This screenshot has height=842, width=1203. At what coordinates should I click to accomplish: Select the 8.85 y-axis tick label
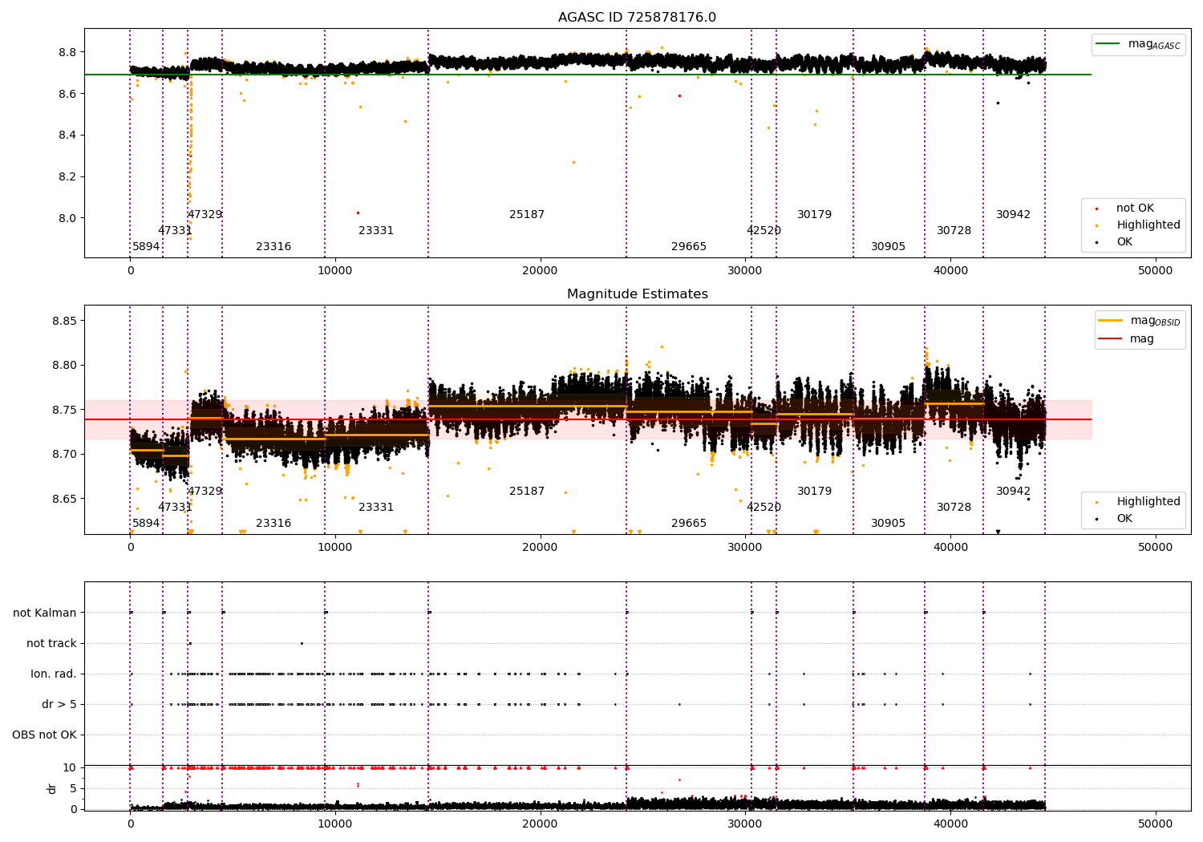[x=64, y=322]
